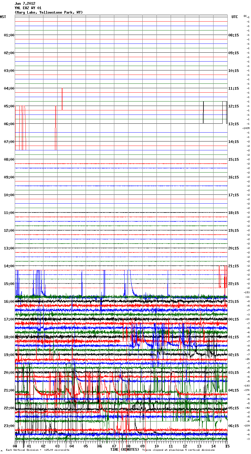251x454 pixels.
Task: Click 'Each Vertical Division = 125.00 microvolts' note
Action: click(x=38, y=450)
